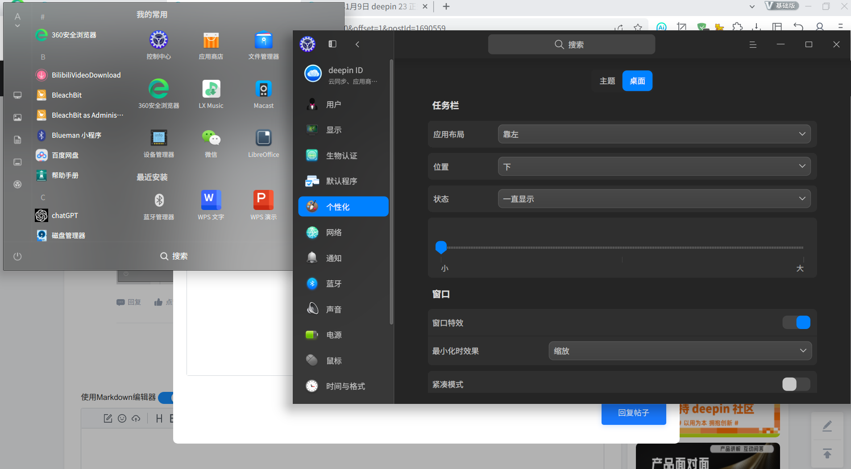Launch 设备管理器 from the launcher grid
Screen dimensions: 851x469
coord(158,143)
